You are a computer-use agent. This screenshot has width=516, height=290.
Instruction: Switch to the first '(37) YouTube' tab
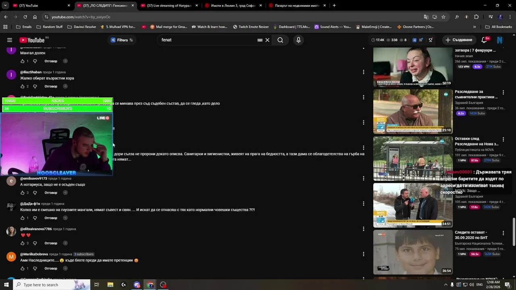[x=40, y=6]
